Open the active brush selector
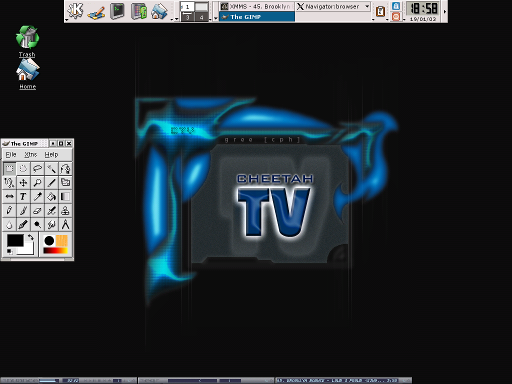The image size is (512, 384). pos(49,240)
